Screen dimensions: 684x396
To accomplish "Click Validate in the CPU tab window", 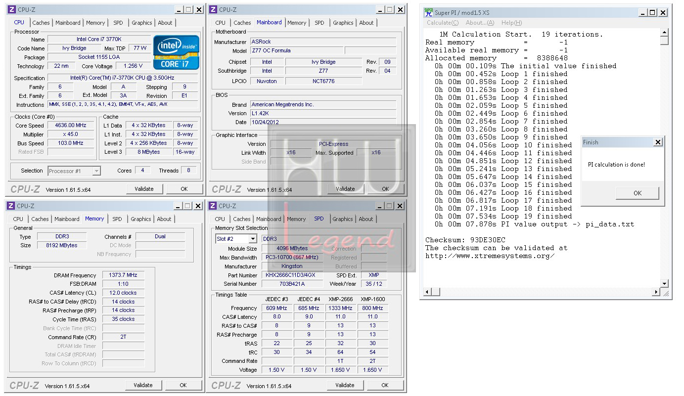I will tap(144, 189).
